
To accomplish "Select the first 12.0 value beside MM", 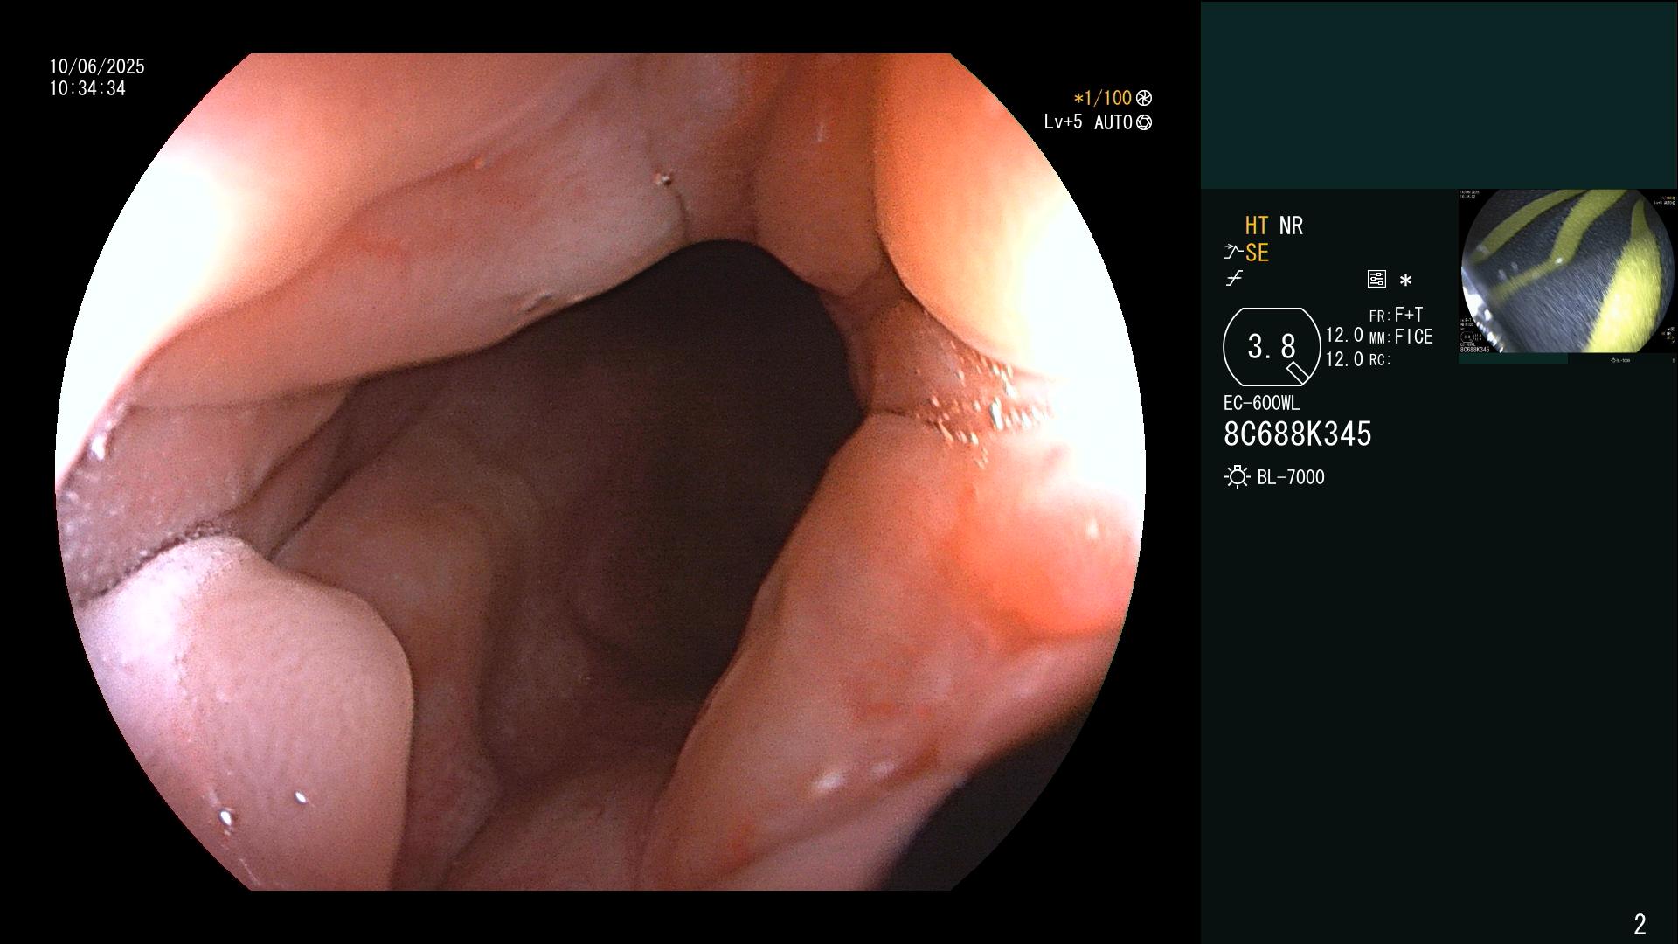I will (1344, 336).
